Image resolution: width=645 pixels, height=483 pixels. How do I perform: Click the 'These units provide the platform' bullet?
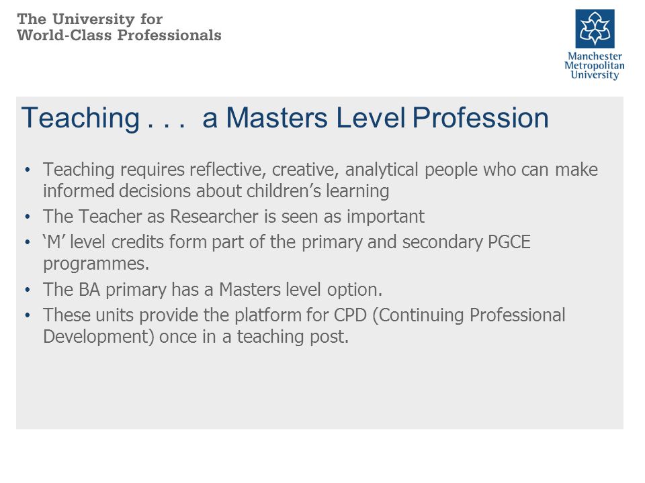point(304,326)
